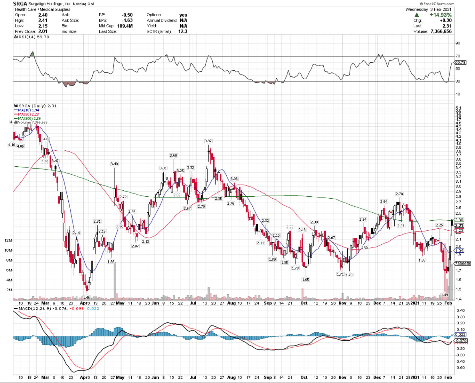This screenshot has height=383, width=475.
Task: Click the Low 2.15 value
Action: (x=43, y=26)
